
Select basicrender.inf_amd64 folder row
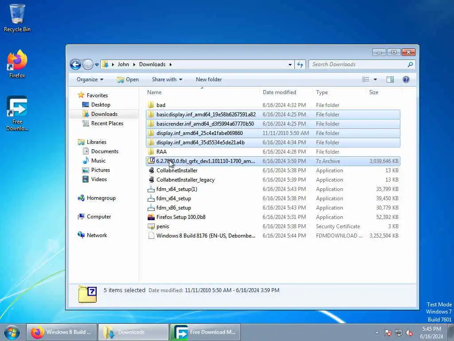pyautogui.click(x=273, y=124)
